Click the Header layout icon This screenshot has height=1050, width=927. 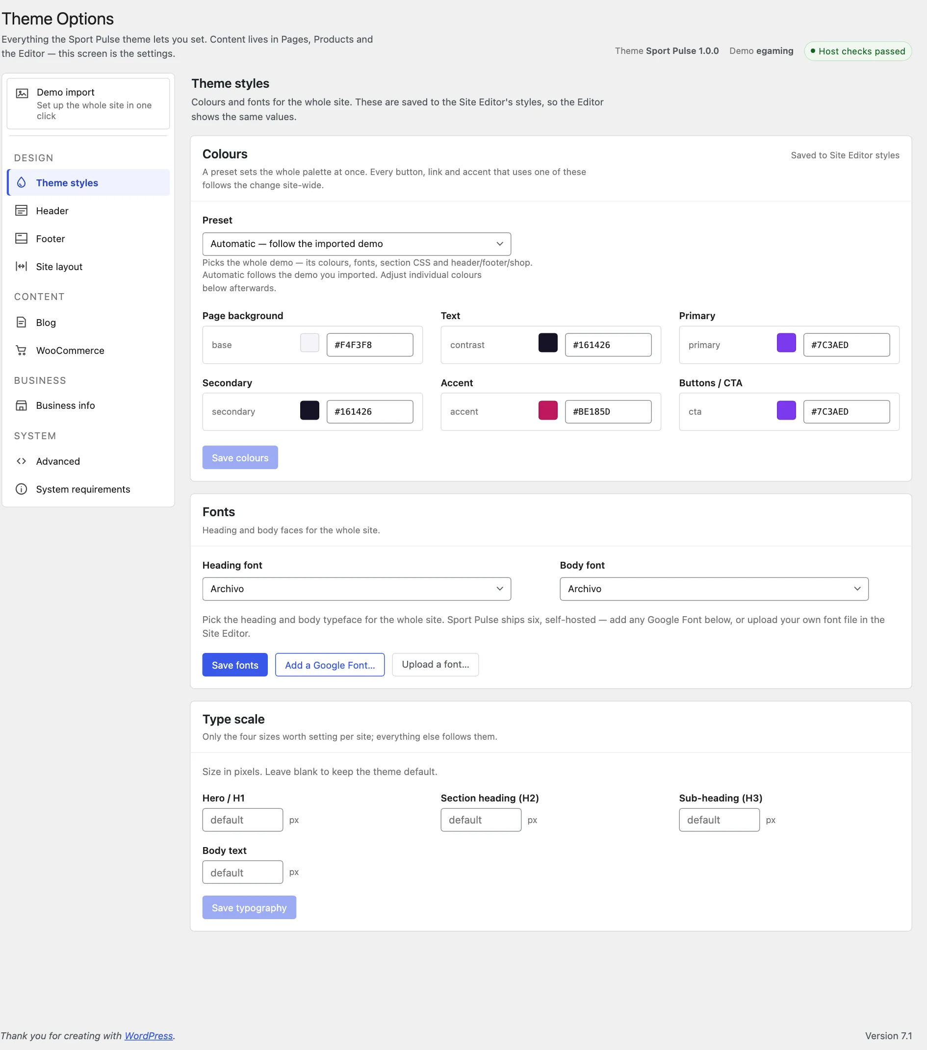[x=21, y=210]
